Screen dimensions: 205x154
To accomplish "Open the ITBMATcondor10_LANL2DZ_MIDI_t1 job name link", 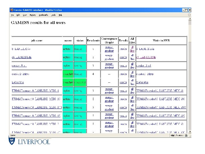I will coord(35,91).
